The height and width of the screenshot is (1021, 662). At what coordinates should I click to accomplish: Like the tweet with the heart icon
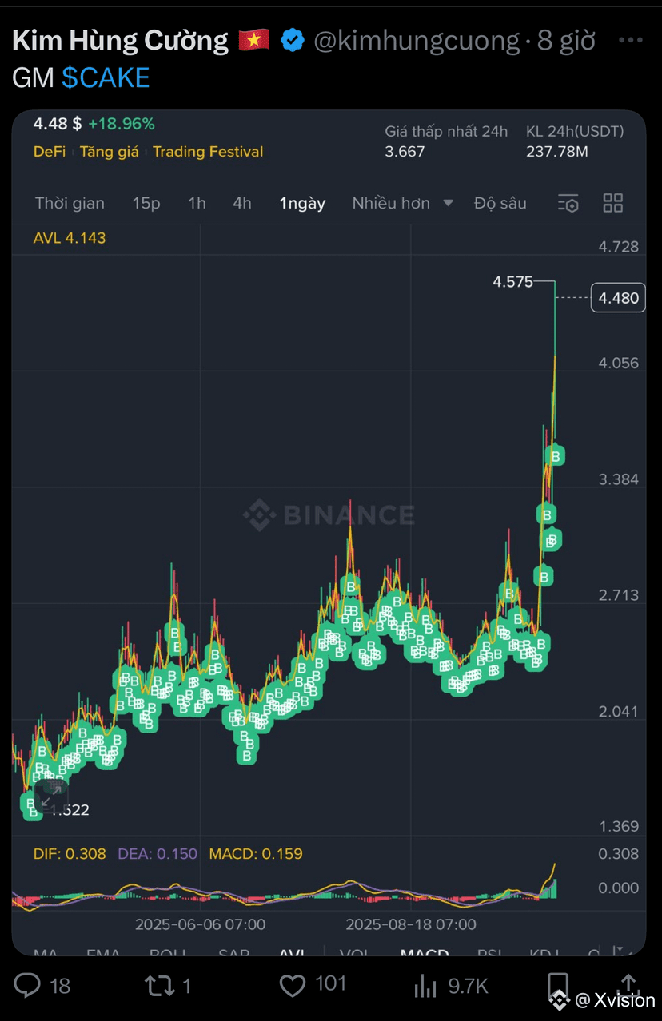(292, 986)
